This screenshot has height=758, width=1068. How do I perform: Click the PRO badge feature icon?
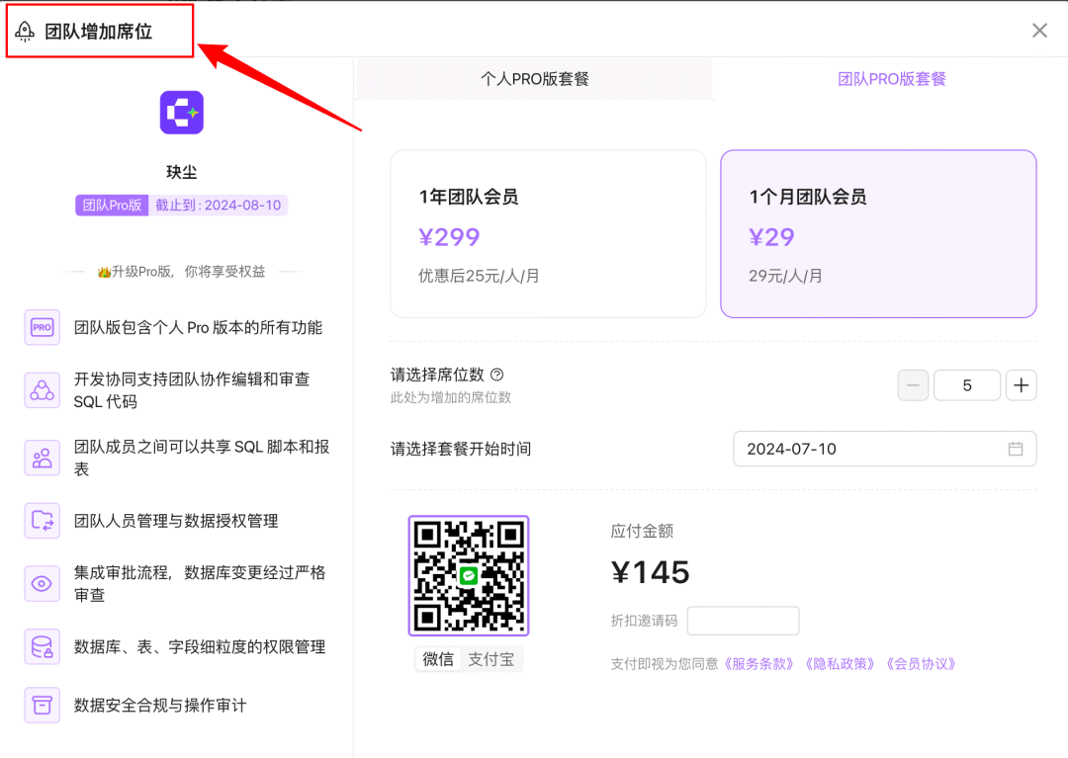[43, 327]
